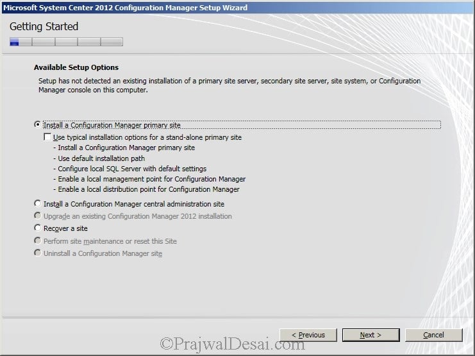Click the 'Getting Started' heading

44,26
